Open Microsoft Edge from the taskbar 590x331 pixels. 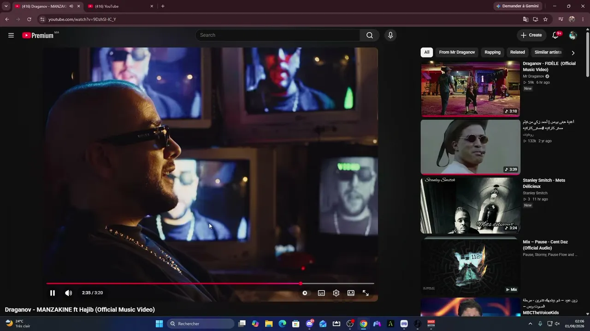pos(282,324)
